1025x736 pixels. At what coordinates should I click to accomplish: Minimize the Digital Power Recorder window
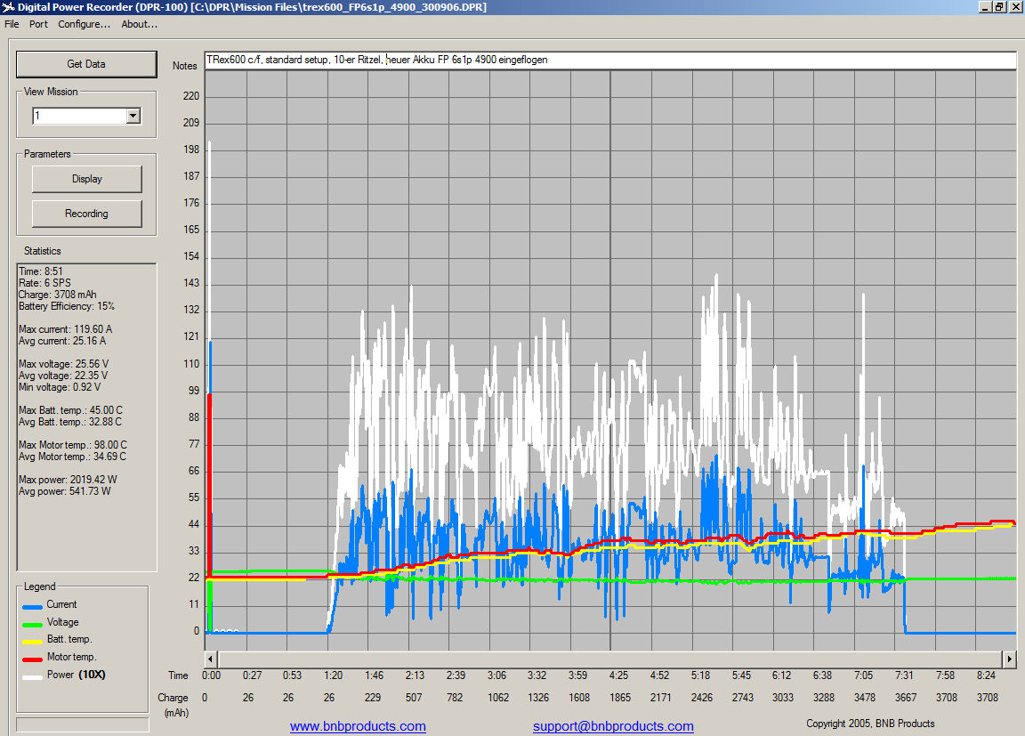[x=985, y=7]
